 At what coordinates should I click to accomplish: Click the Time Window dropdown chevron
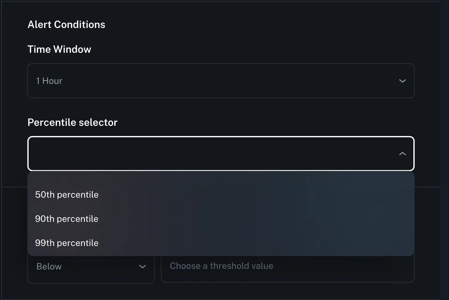tap(402, 81)
